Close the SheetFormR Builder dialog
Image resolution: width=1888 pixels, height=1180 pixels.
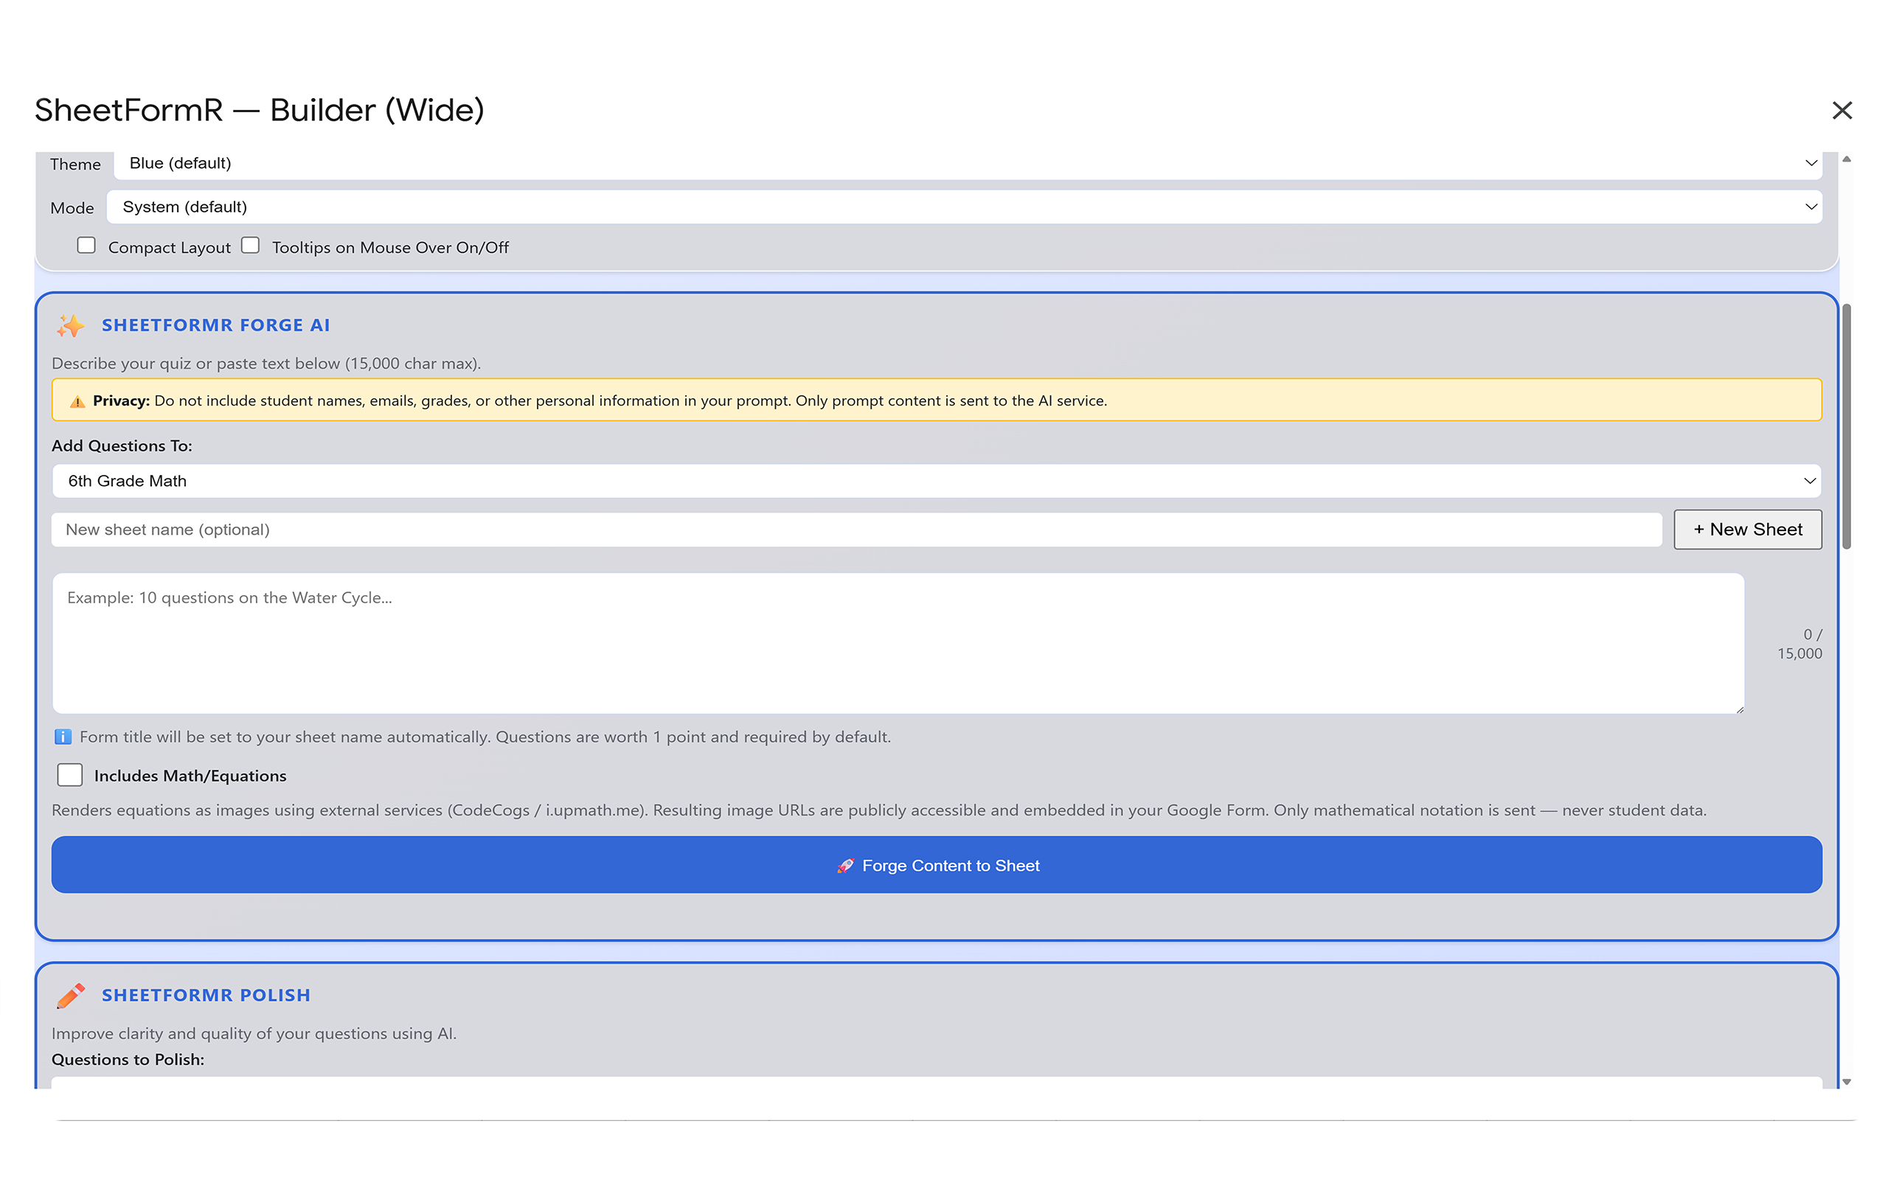(1842, 110)
